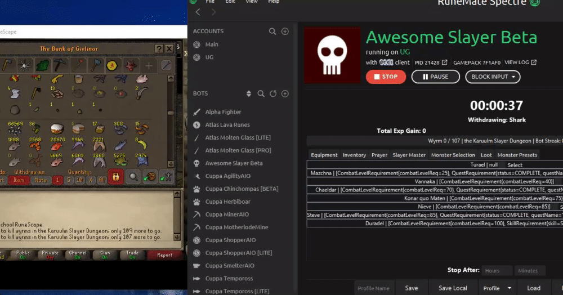Click the Load button
Viewport: 563px width, 295px height.
pyautogui.click(x=534, y=288)
